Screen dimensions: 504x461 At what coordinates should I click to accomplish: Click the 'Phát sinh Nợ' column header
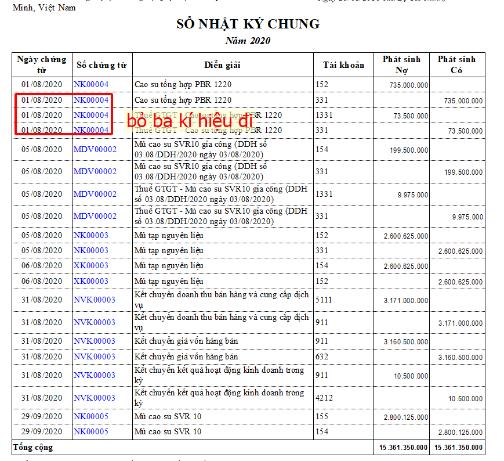point(401,65)
